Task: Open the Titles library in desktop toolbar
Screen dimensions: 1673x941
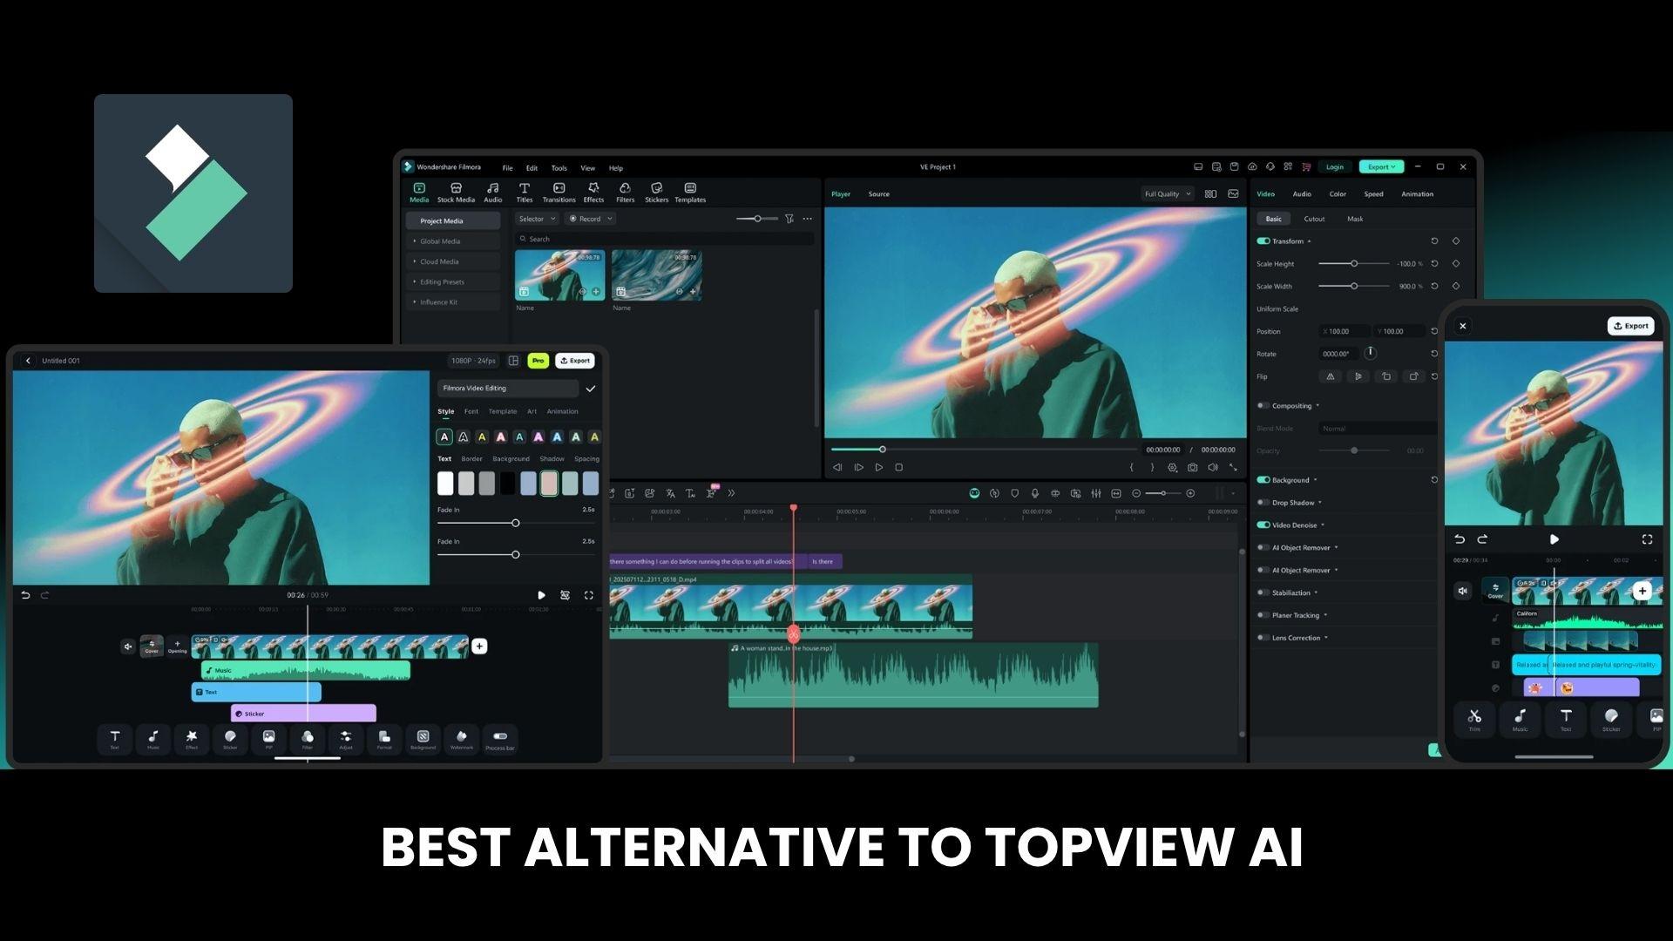Action: coord(525,193)
